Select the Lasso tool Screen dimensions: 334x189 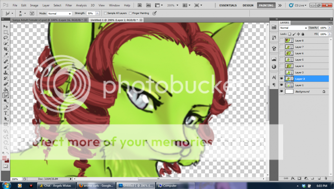(x=6, y=38)
